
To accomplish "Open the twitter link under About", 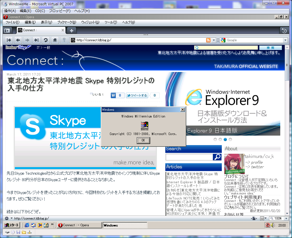I will pyautogui.click(x=257, y=167).
